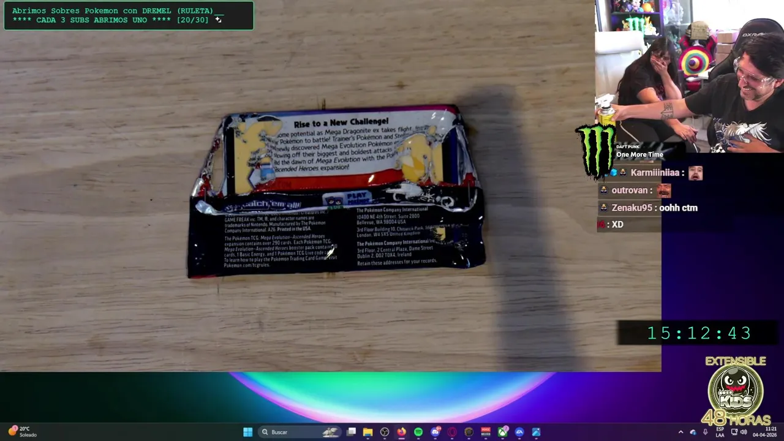
Task: Open the ESP LAA language switcher
Action: point(720,432)
